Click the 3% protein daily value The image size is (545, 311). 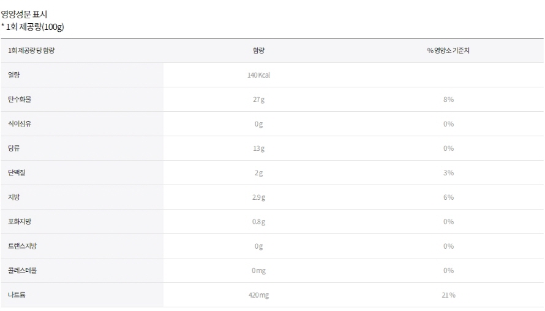click(x=448, y=173)
